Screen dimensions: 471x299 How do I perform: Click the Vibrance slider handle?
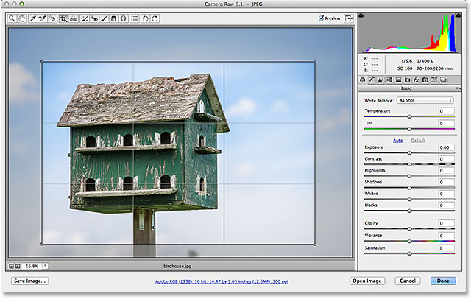click(409, 241)
